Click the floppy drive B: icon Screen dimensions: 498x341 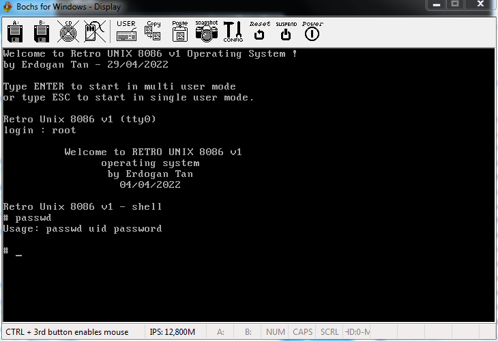click(41, 31)
